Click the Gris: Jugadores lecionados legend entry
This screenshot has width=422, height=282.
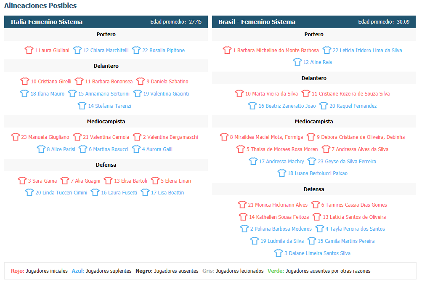pyautogui.click(x=233, y=271)
